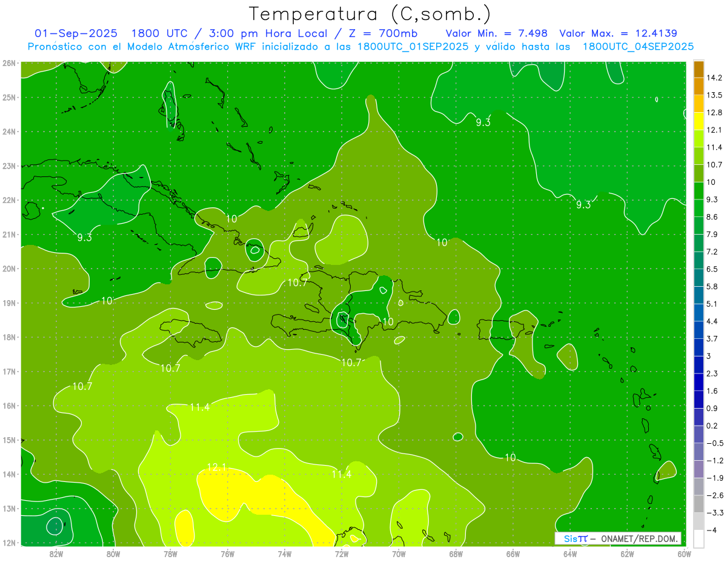
Task: Click the 24N latitude axis label
Action: click(9, 132)
